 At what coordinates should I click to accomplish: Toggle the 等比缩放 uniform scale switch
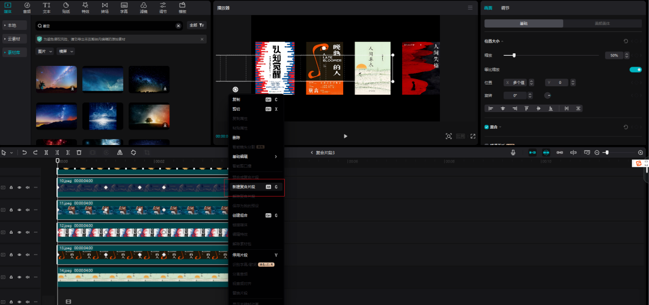point(635,70)
